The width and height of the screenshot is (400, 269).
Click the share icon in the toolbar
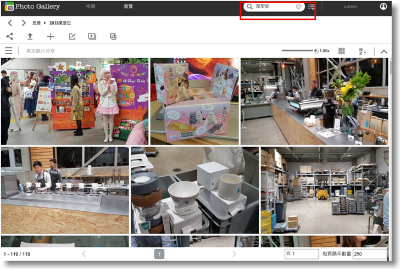pyautogui.click(x=10, y=36)
